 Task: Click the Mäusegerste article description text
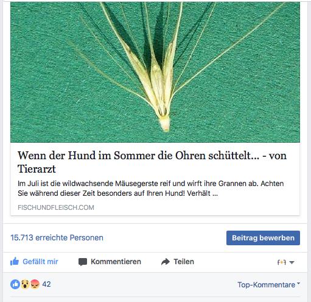[x=150, y=189]
